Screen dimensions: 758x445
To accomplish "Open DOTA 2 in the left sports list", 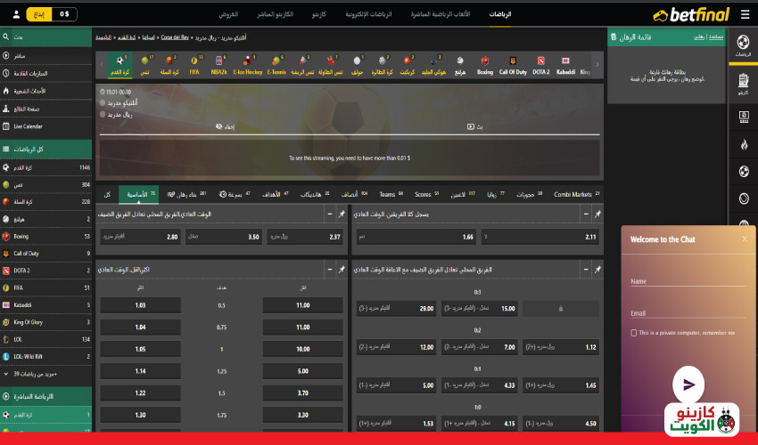I will pyautogui.click(x=45, y=271).
